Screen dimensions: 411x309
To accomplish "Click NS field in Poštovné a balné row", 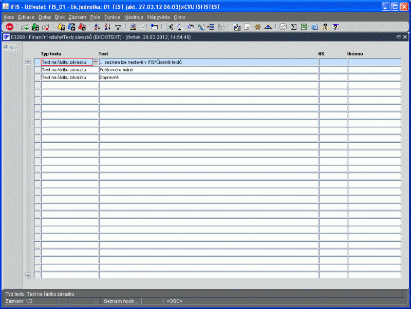I will (x=333, y=70).
